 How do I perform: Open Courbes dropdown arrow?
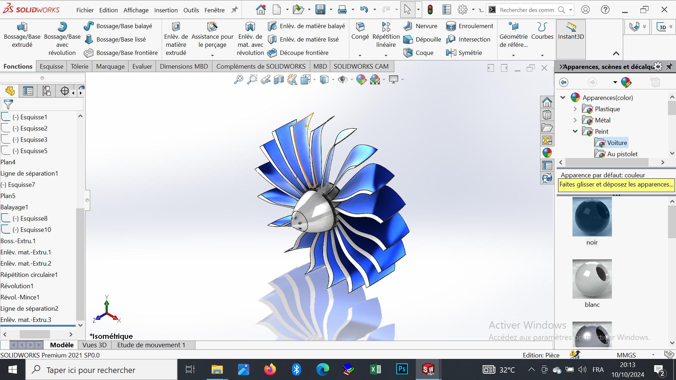542,55
